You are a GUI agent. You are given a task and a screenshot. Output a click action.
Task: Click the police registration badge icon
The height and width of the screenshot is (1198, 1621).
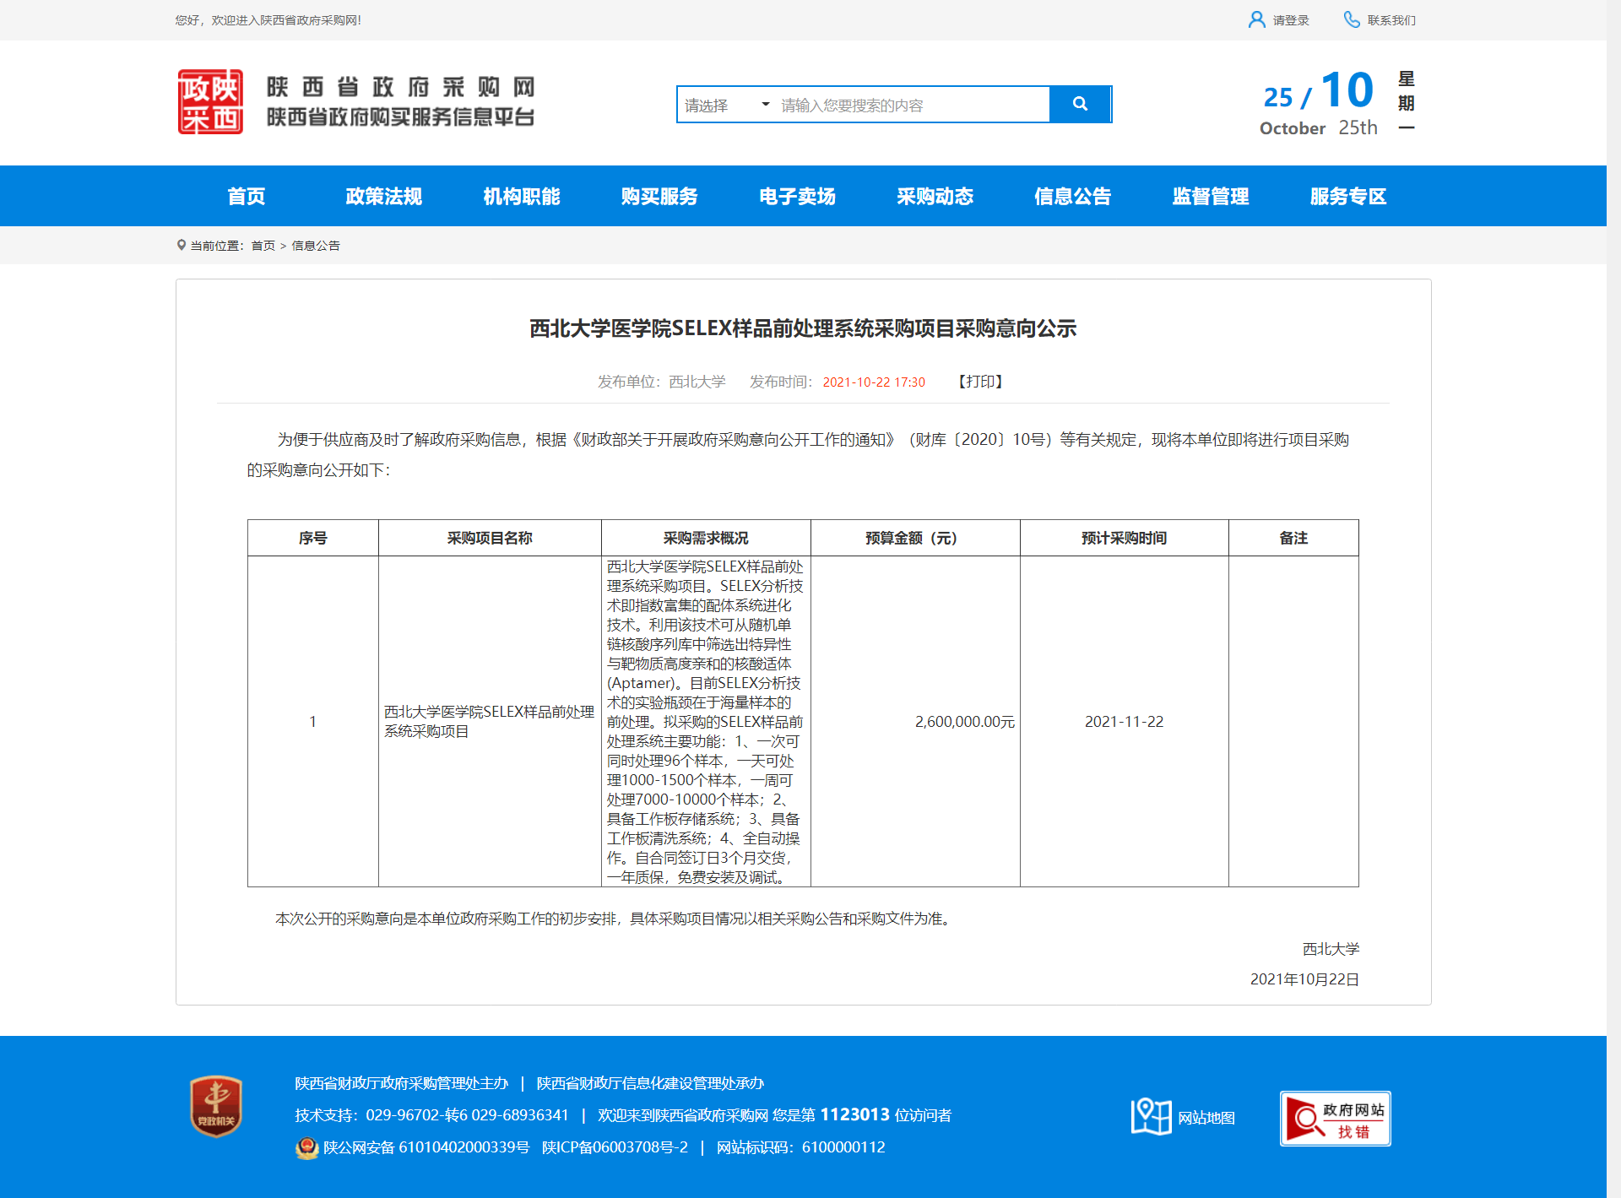click(x=306, y=1147)
